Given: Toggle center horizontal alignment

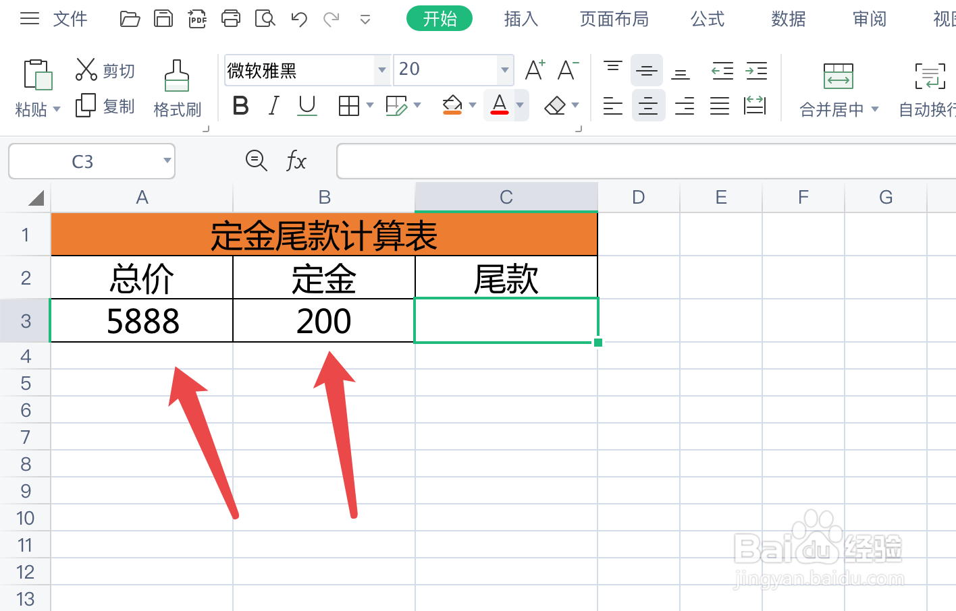Looking at the screenshot, I should tap(648, 106).
